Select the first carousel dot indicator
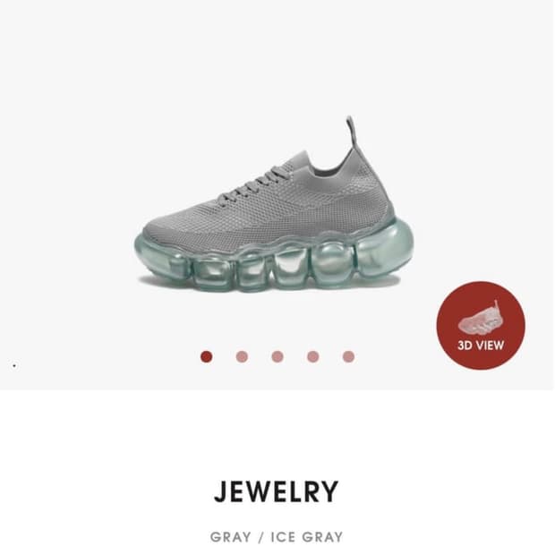Viewport: 555px width, 555px height. click(x=207, y=356)
